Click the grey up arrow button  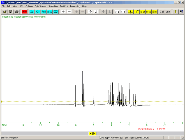click(x=104, y=12)
